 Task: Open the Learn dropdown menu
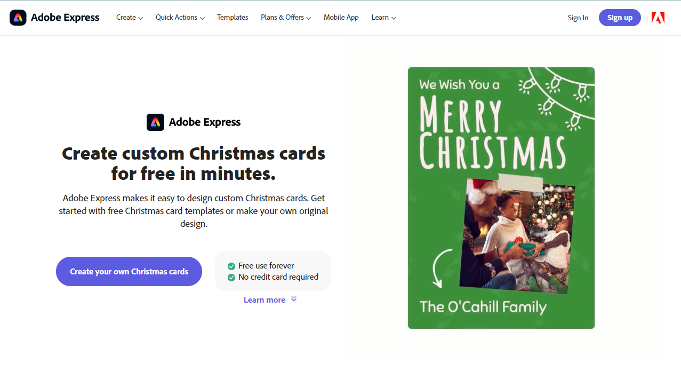click(383, 18)
